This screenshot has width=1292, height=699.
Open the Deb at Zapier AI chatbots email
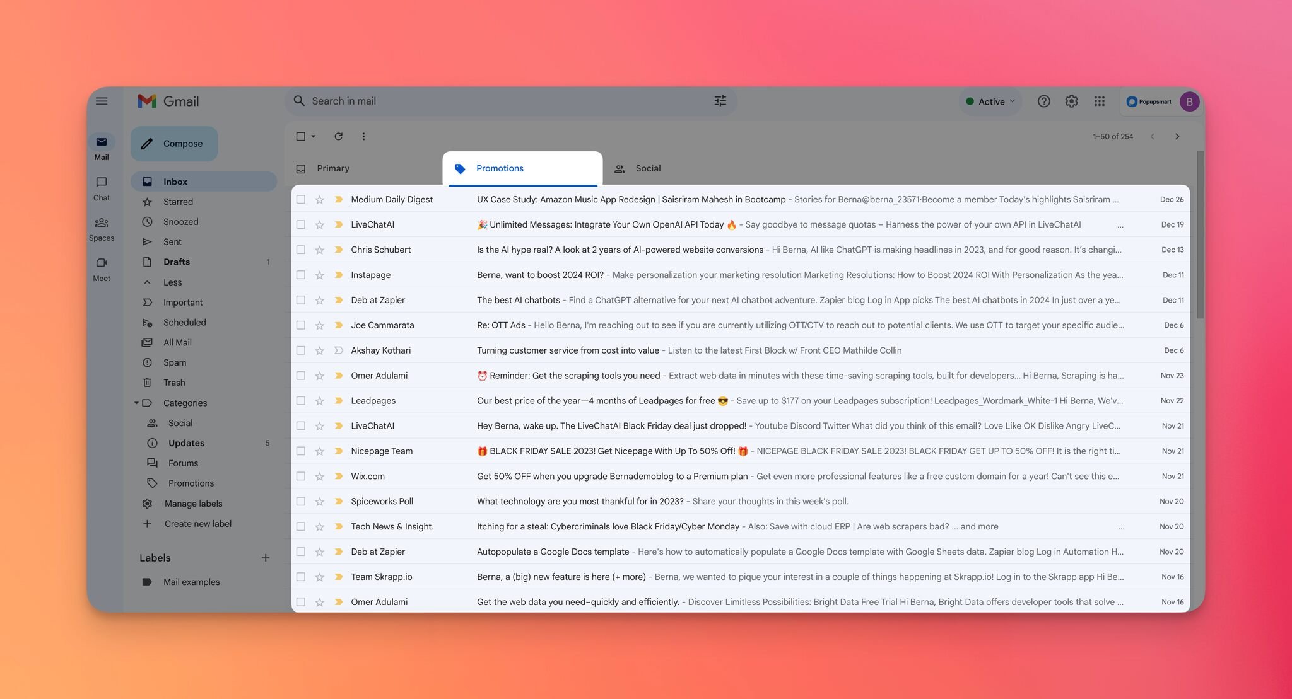[x=741, y=300]
